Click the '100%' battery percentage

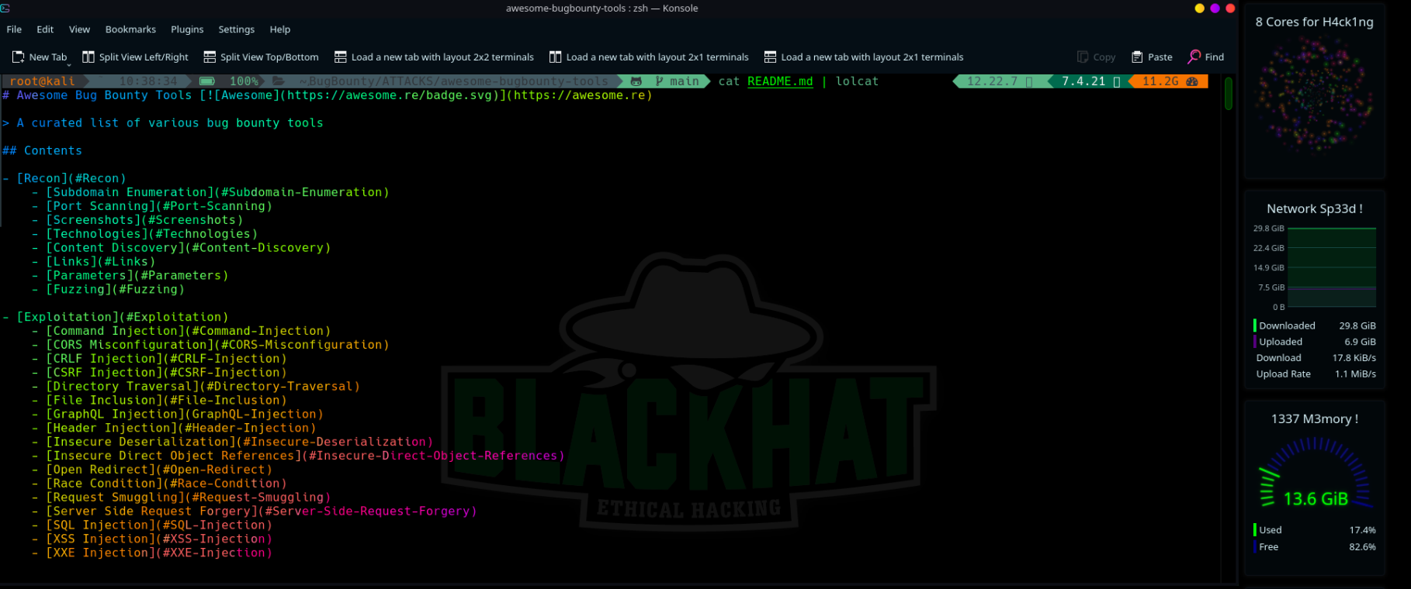coord(244,81)
